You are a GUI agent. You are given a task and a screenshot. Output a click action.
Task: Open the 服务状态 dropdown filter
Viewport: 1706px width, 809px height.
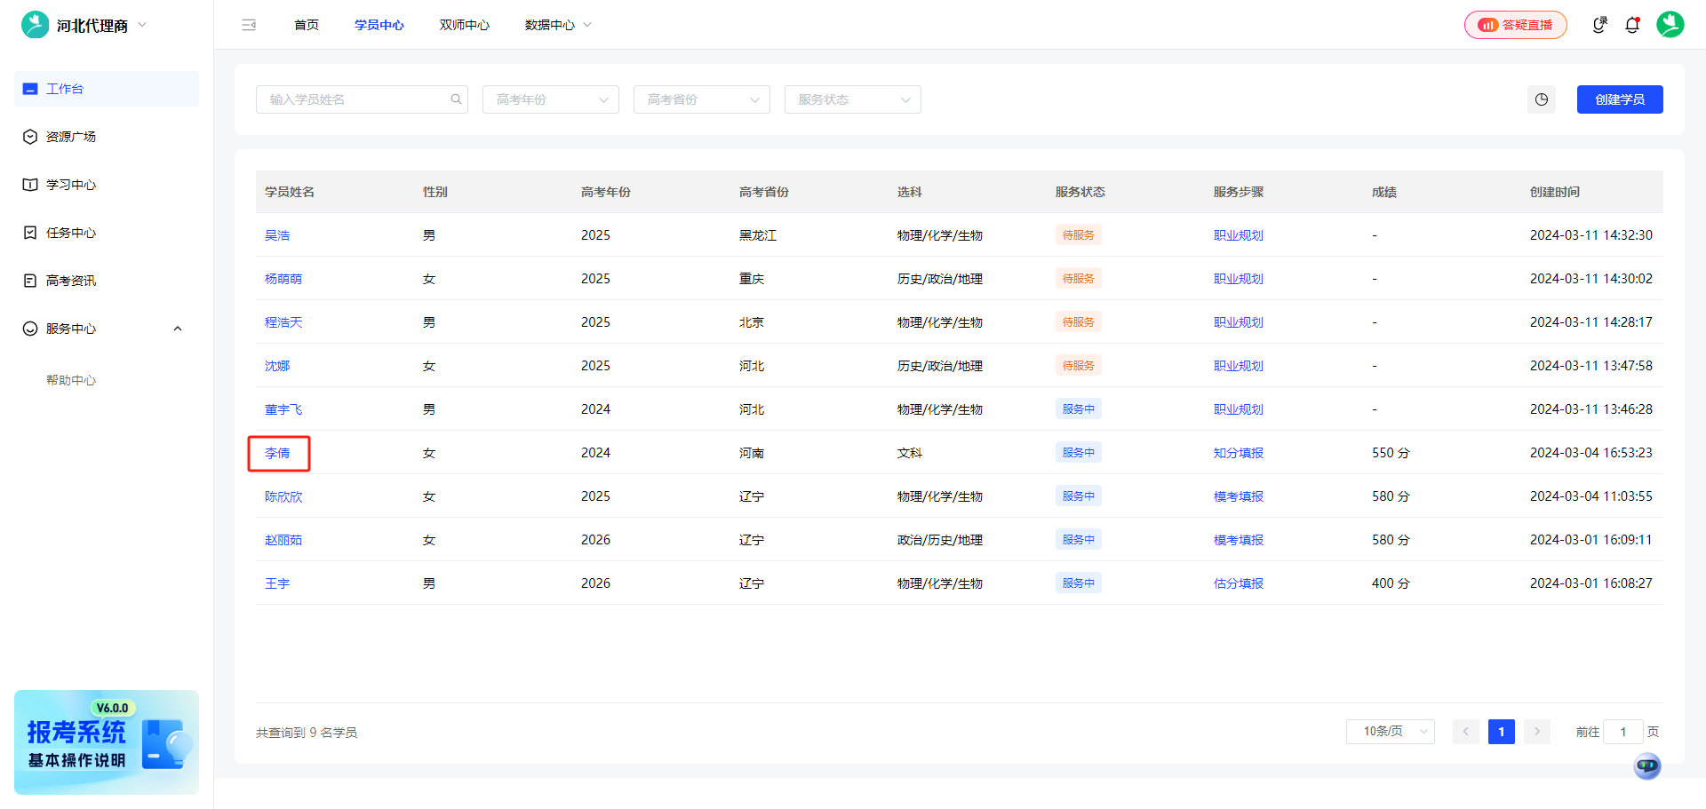(853, 99)
